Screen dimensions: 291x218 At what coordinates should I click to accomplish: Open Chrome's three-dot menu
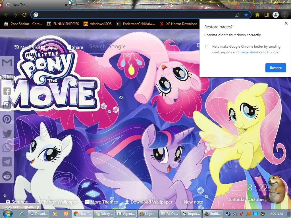[x=285, y=15]
